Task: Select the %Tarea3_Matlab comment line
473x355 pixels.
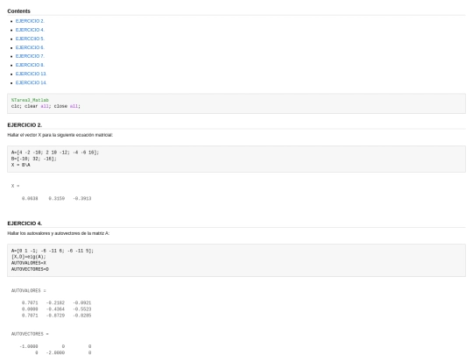Action: [x=30, y=100]
